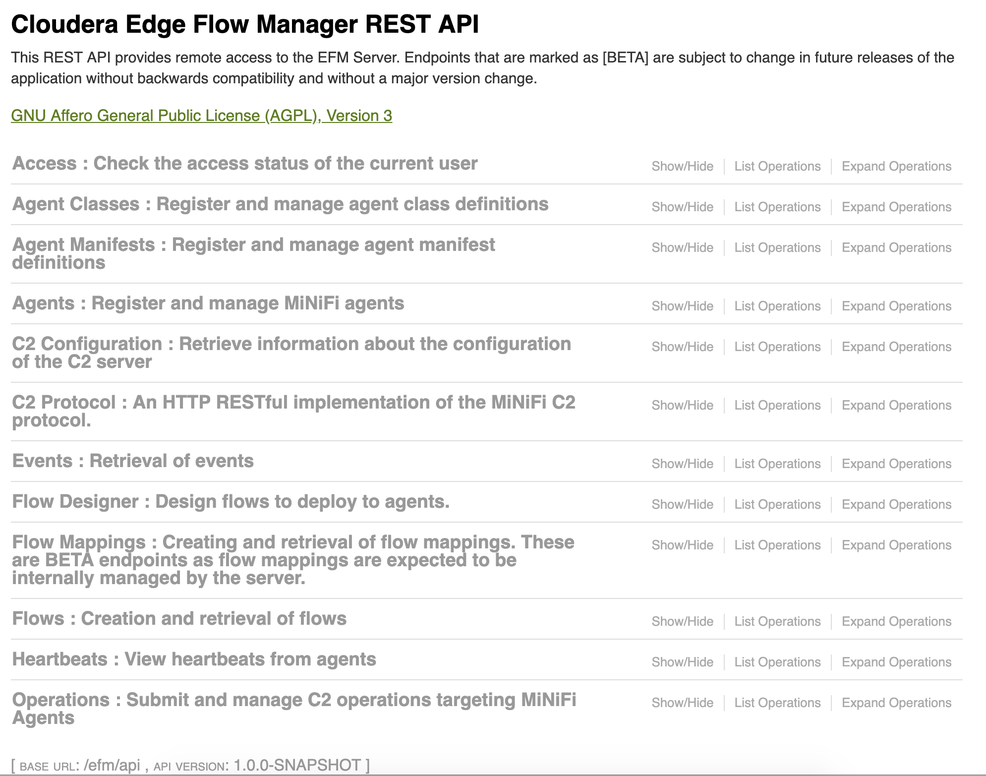Viewport: 986px width, 776px height.
Task: List Operations for Heartbeats
Action: tap(777, 662)
